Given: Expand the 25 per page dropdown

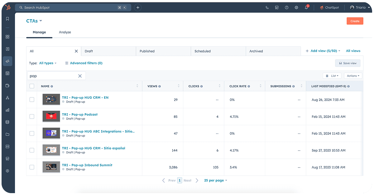Looking at the screenshot, I should tap(216, 180).
